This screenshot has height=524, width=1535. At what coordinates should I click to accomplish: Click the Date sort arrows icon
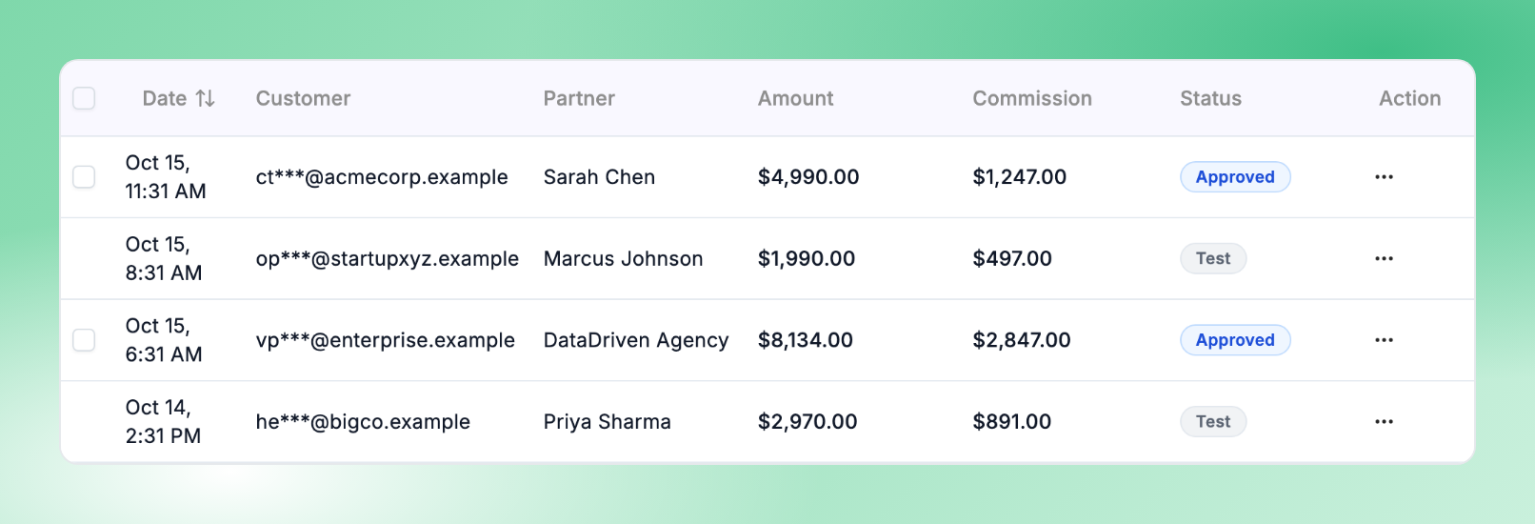[x=205, y=98]
